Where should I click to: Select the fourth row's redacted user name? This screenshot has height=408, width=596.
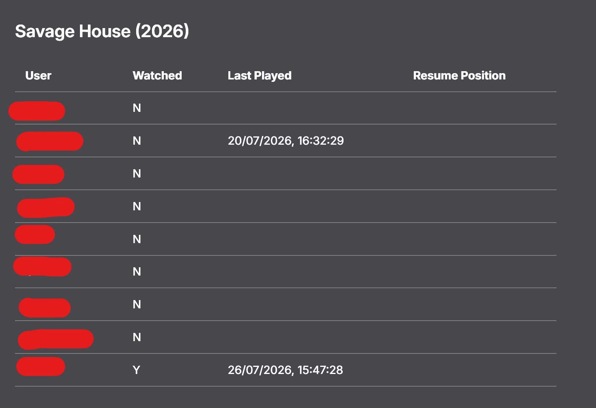[46, 208]
